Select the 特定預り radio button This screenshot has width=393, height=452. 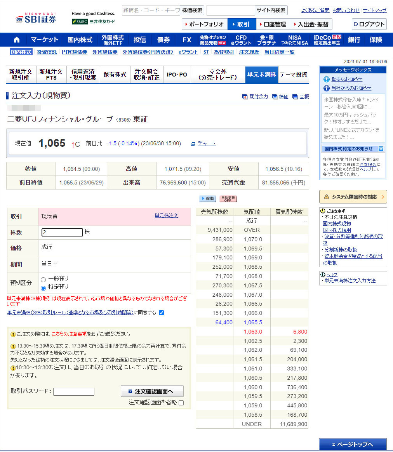click(x=43, y=288)
